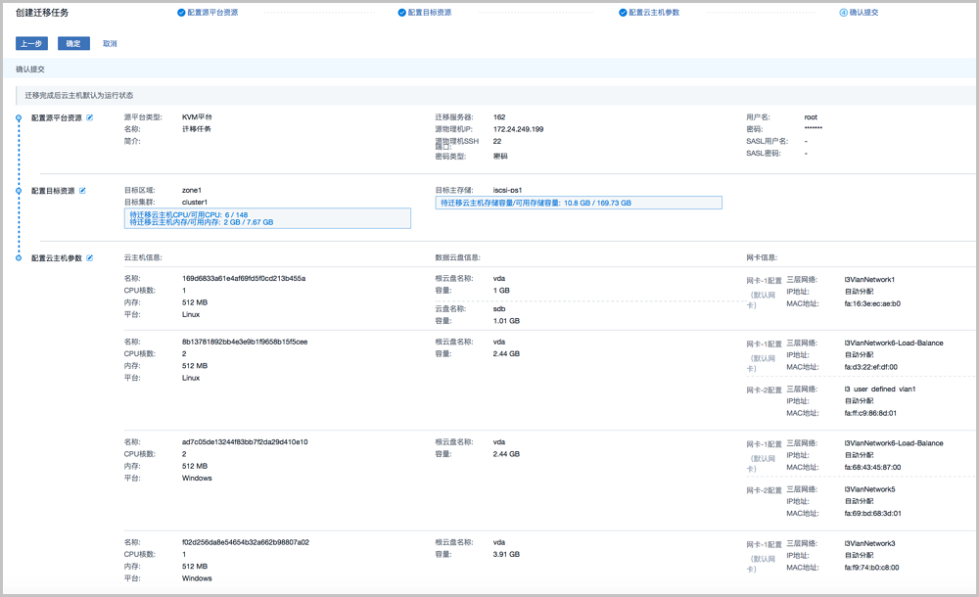Switch to the 配置源平台资源 wizard step
979x597 pixels.
212,13
